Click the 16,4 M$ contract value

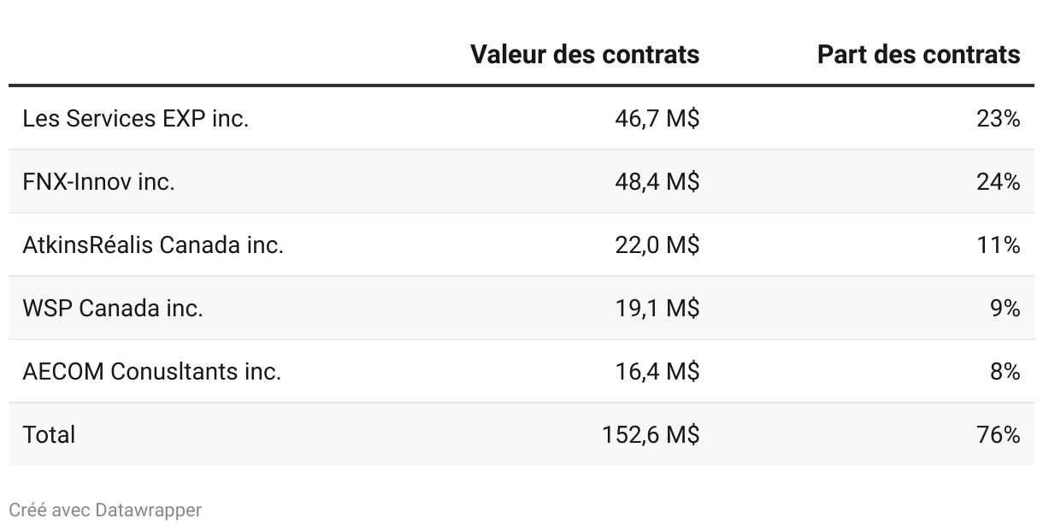click(x=657, y=371)
